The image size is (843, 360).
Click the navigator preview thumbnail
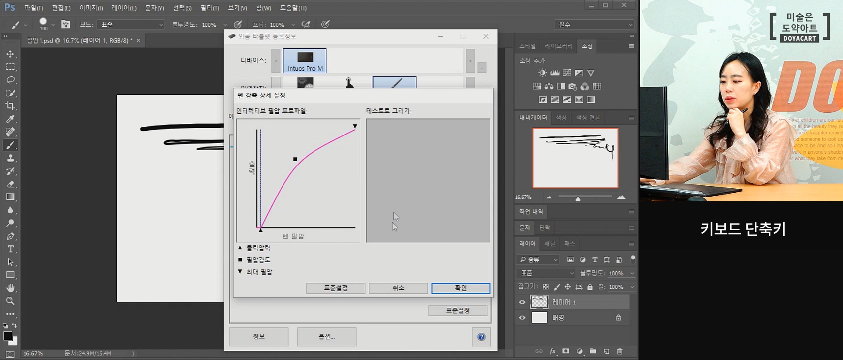[575, 158]
